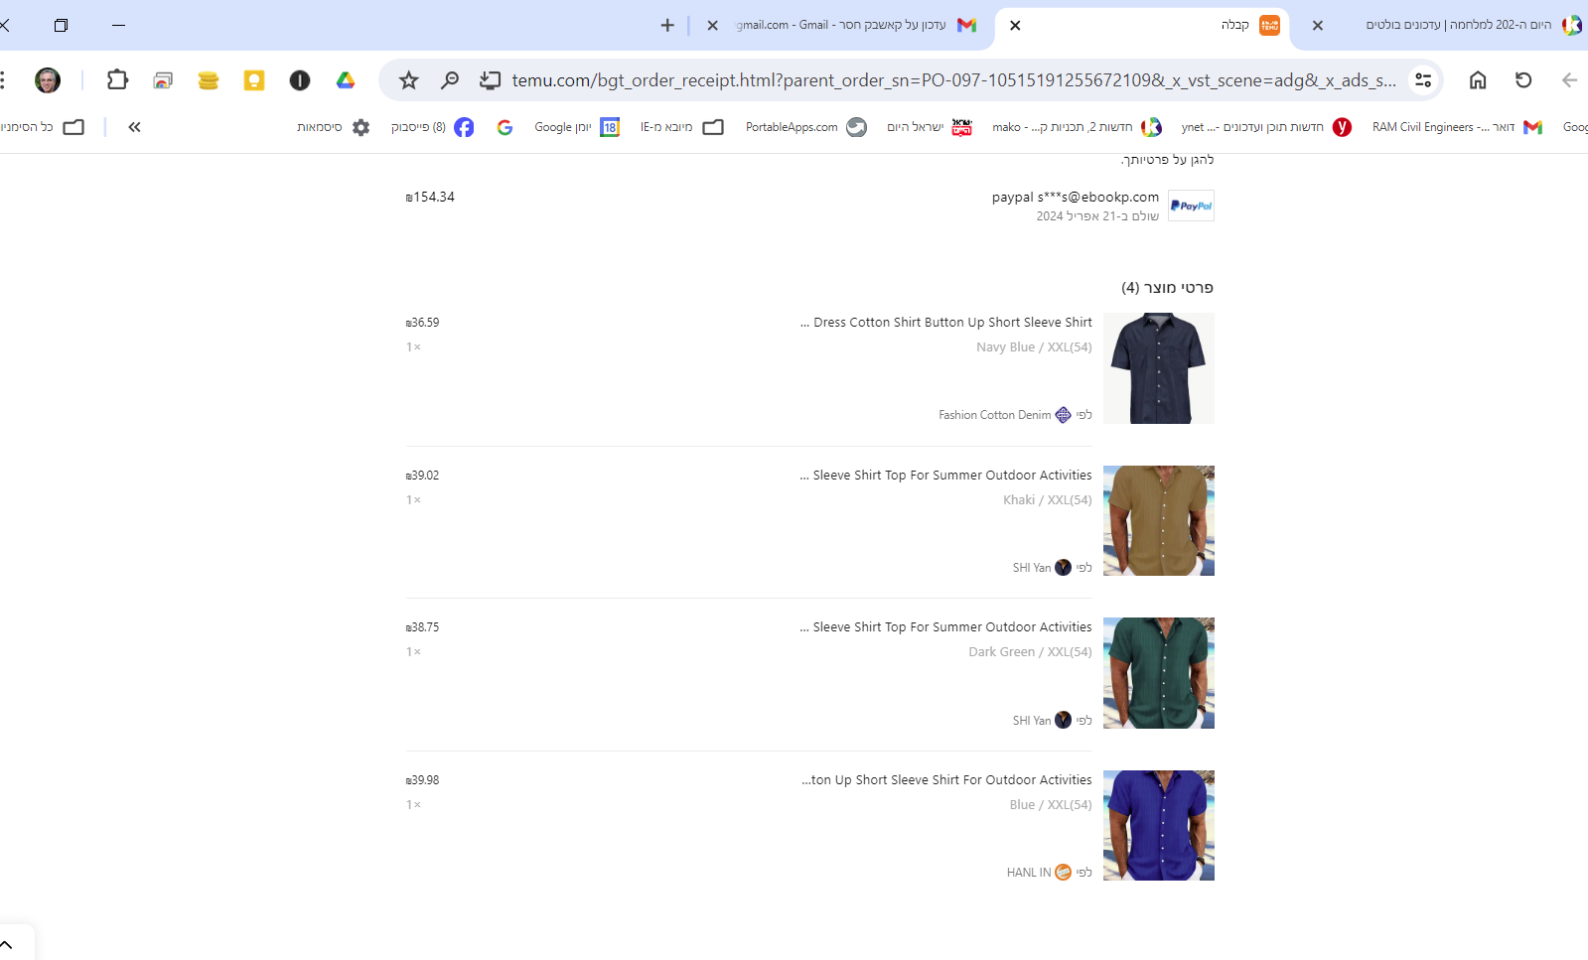This screenshot has width=1588, height=960.
Task: View site information for temu.com
Action: pyautogui.click(x=1423, y=80)
